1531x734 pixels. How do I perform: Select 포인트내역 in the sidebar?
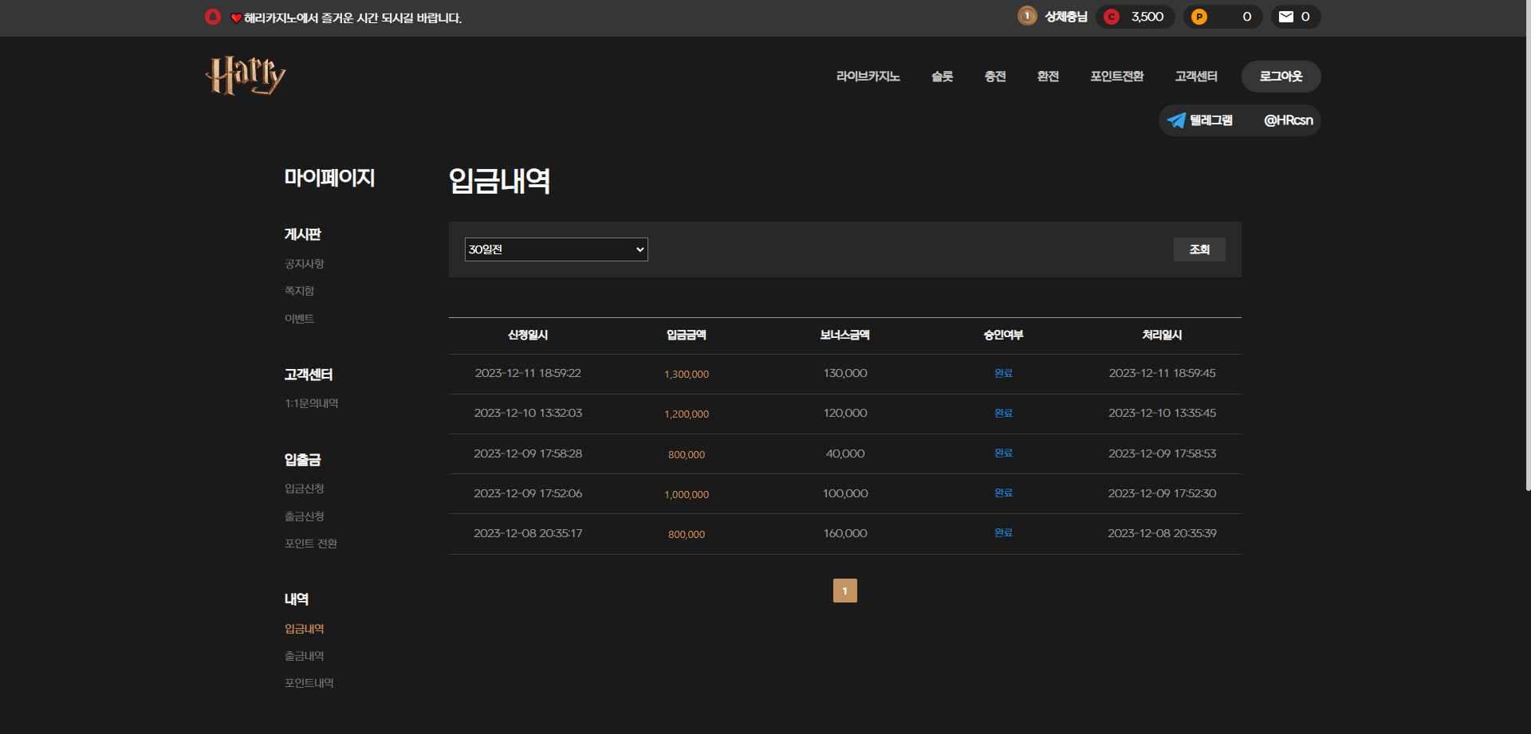pos(309,683)
